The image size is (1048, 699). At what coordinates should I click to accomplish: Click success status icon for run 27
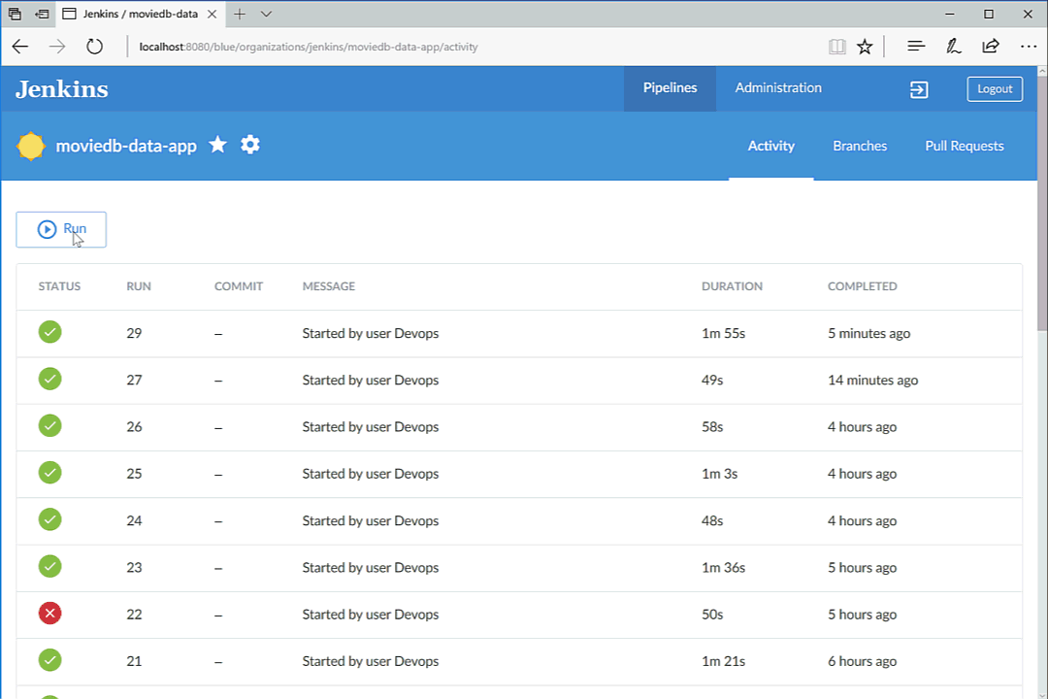pos(50,379)
